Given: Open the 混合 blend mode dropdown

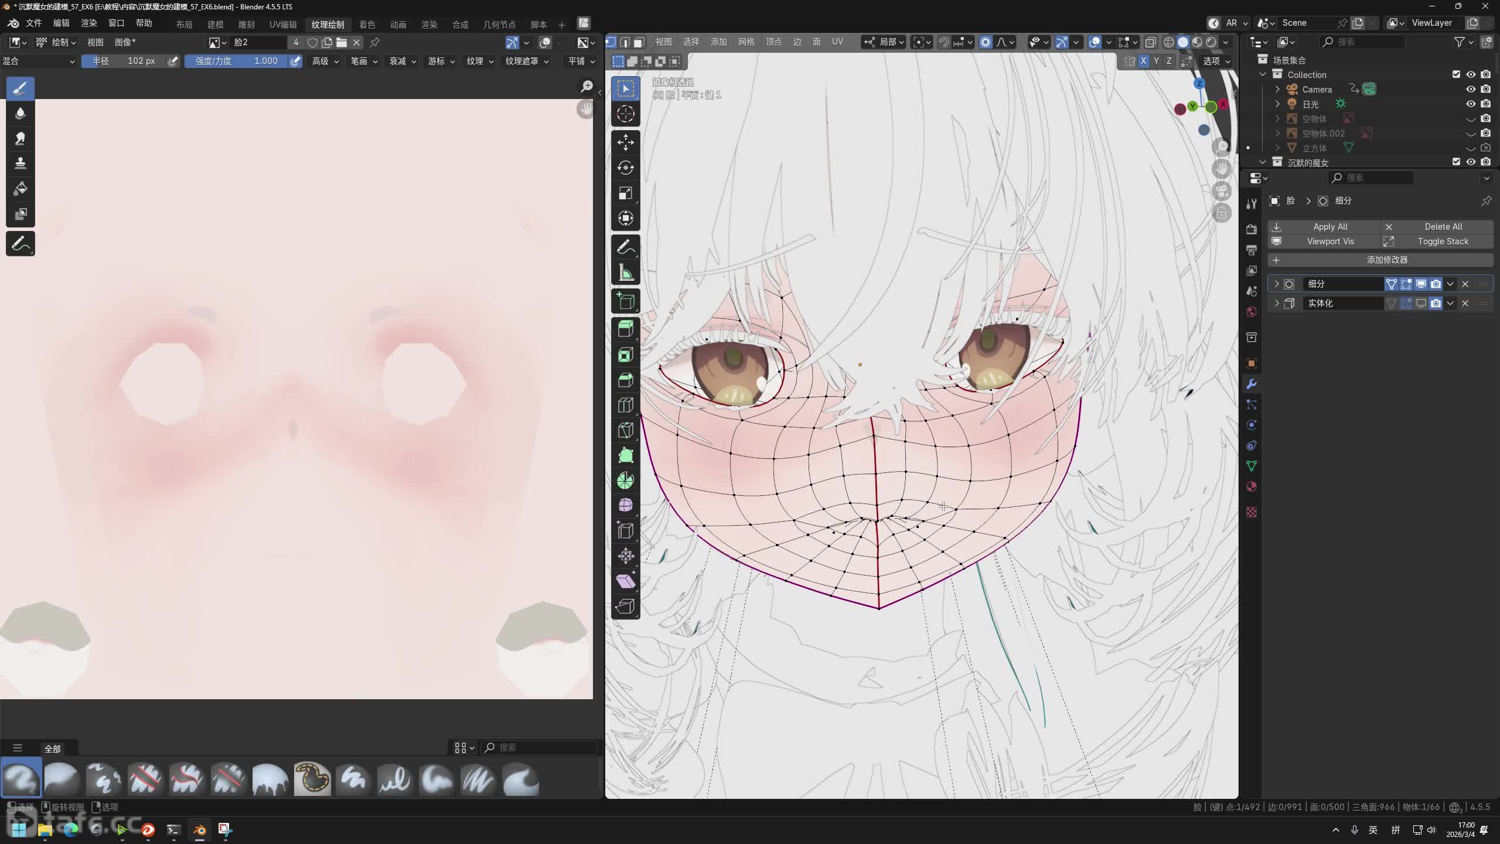Looking at the screenshot, I should [38, 61].
